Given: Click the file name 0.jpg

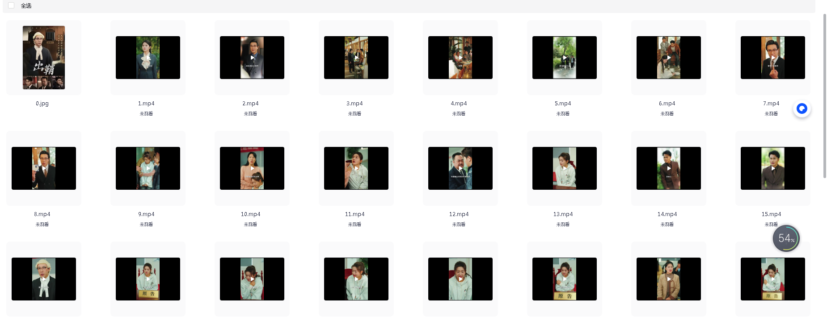Looking at the screenshot, I should (42, 104).
